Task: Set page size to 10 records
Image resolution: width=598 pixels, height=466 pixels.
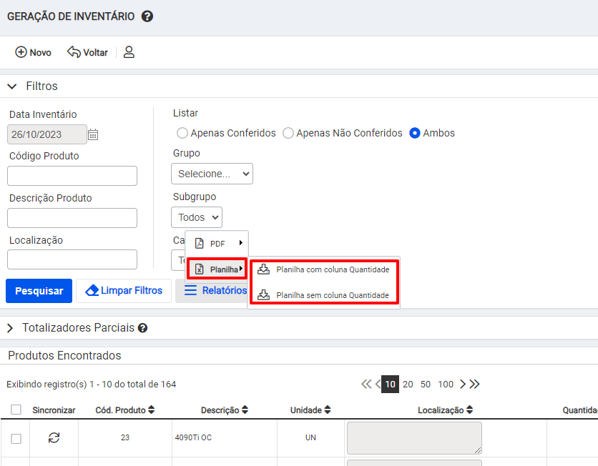Action: [x=390, y=384]
